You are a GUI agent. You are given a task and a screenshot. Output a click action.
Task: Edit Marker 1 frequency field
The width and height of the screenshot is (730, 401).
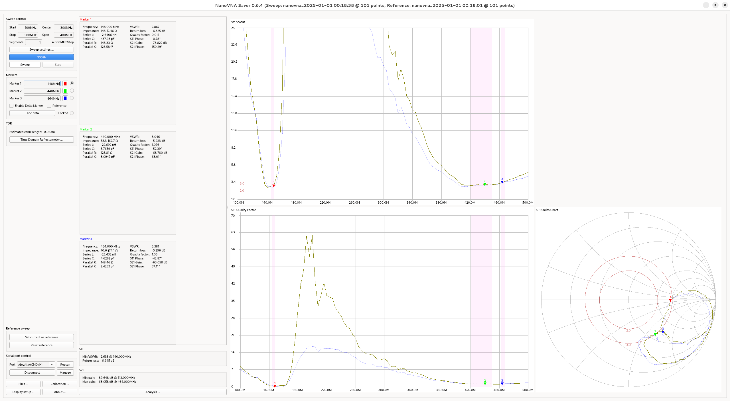point(42,83)
